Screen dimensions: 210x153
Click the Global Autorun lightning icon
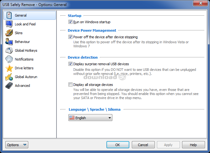point(9,77)
